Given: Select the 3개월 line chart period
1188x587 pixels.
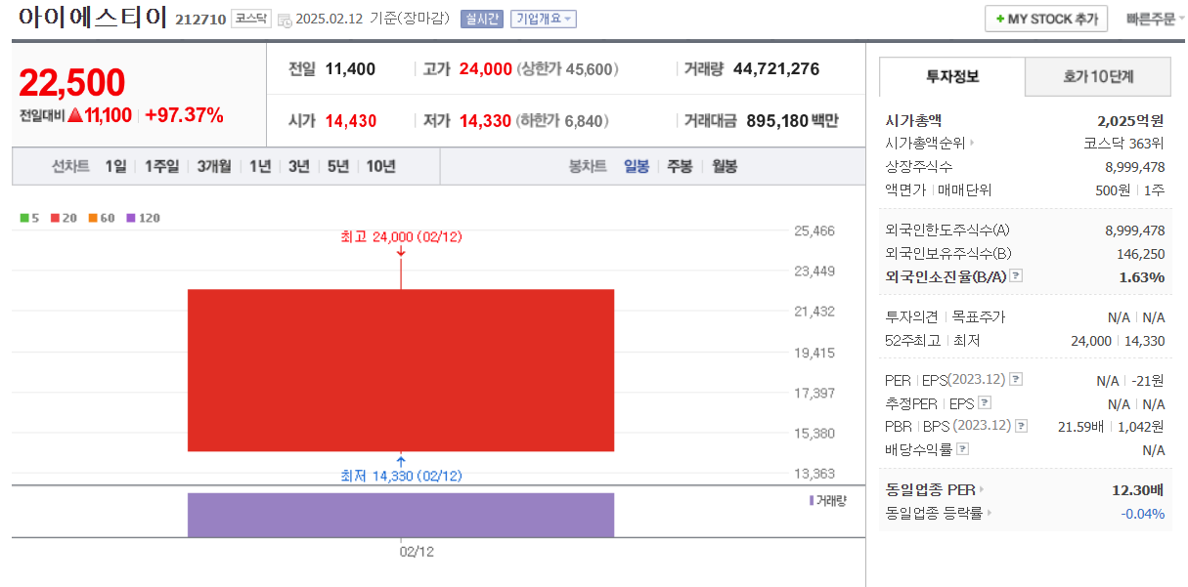Looking at the screenshot, I should coord(214,166).
